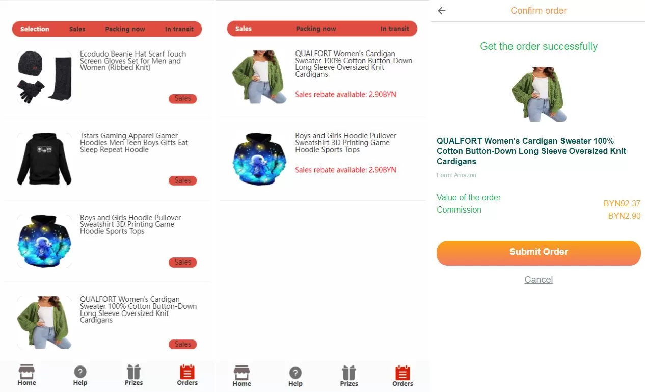Cancel the order confirmation
This screenshot has height=392, width=645.
[x=539, y=280]
